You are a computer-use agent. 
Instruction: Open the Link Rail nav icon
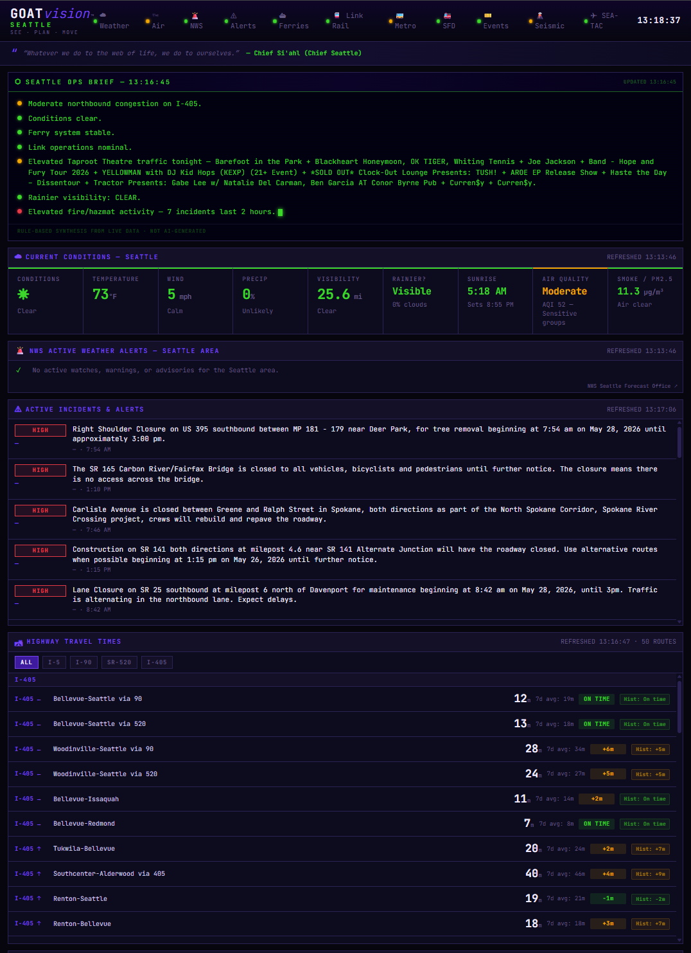click(337, 15)
